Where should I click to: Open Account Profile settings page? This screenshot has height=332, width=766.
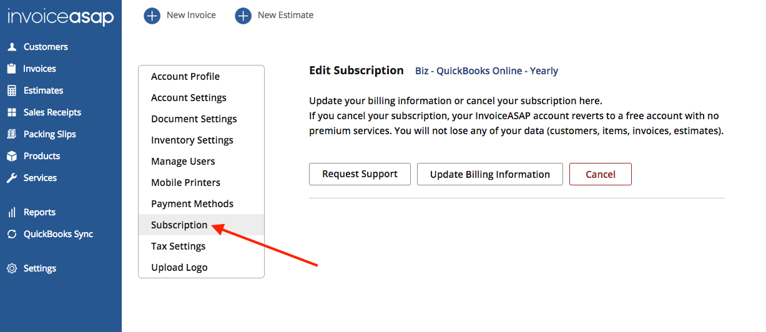tap(185, 76)
